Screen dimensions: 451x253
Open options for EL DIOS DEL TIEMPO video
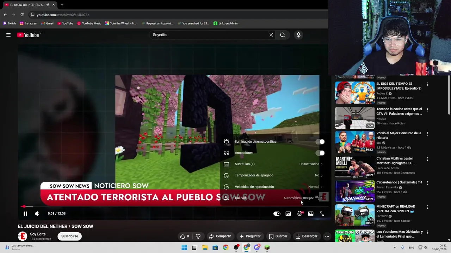(428, 84)
